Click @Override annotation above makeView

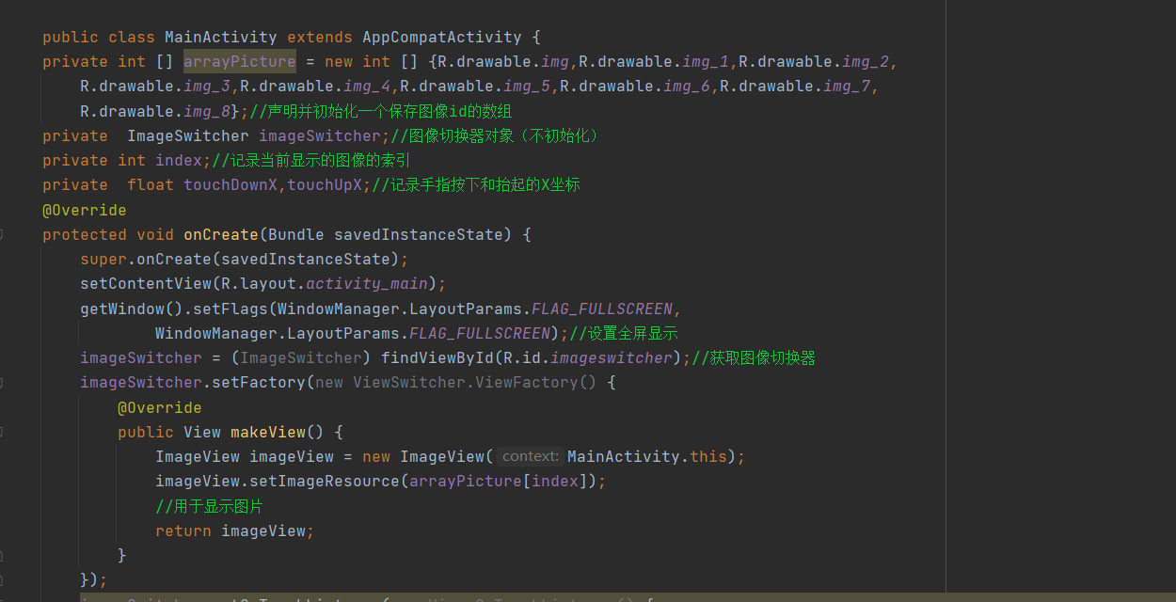tap(160, 407)
